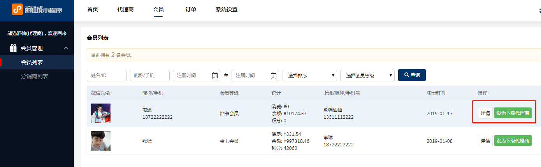This screenshot has width=541, height=167.
Task: Click the 查询 search button
Action: [x=412, y=75]
